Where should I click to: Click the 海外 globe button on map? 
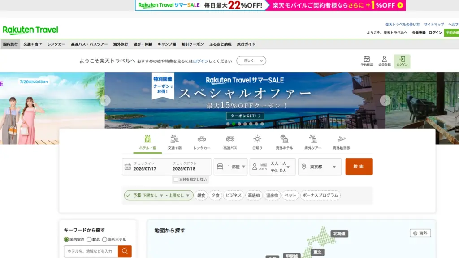(x=420, y=233)
